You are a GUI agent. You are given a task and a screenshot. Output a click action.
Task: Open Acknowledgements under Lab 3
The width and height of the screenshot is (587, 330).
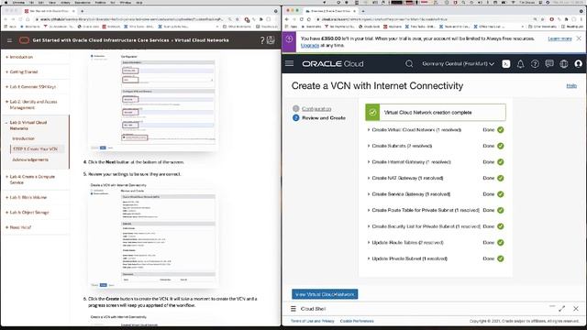pos(30,159)
